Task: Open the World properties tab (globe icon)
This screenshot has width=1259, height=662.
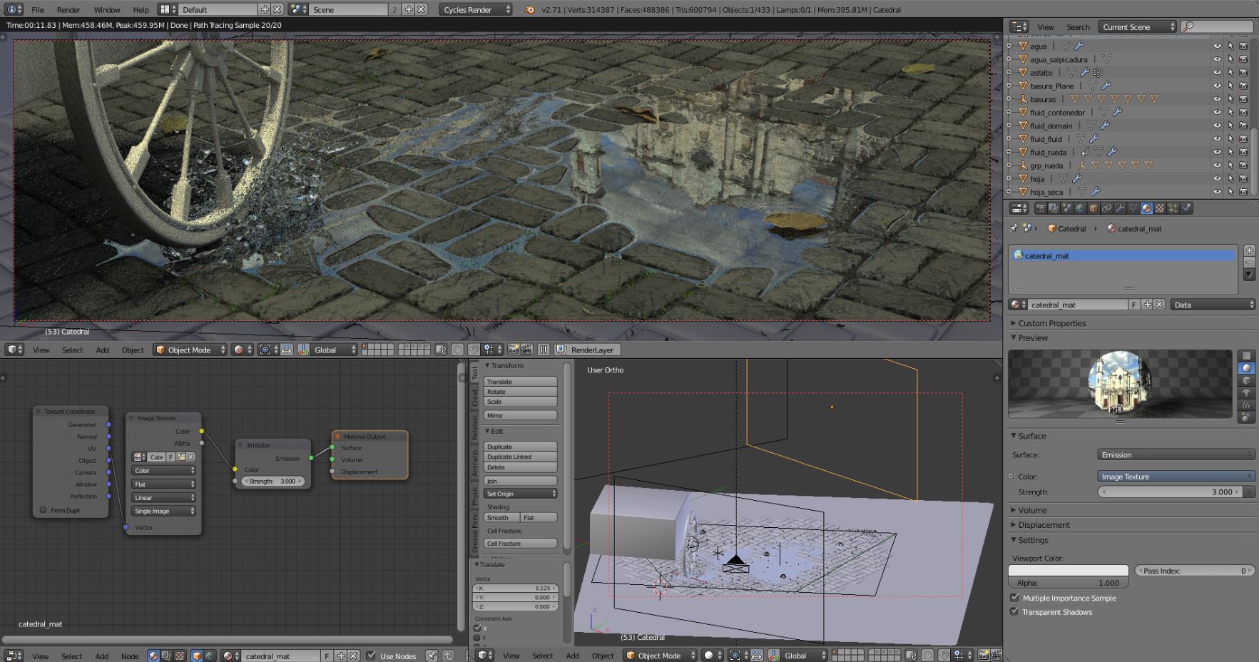Action: [x=1080, y=208]
